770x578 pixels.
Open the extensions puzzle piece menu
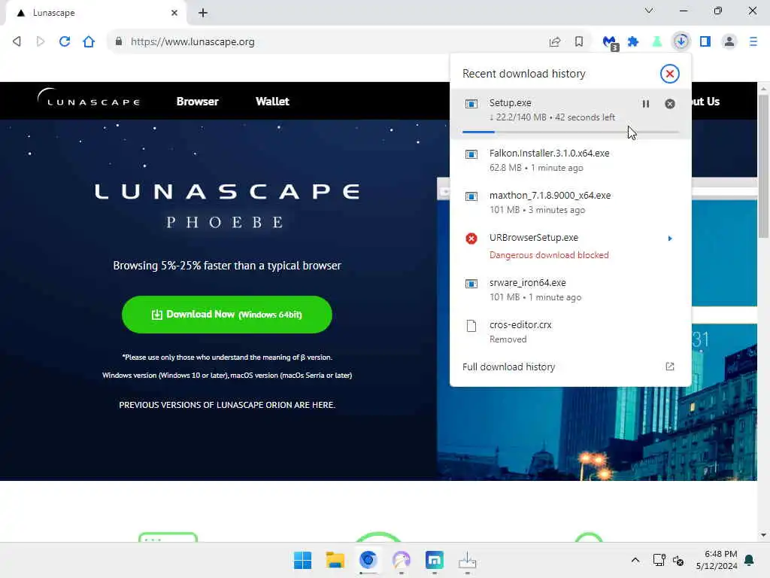[633, 42]
